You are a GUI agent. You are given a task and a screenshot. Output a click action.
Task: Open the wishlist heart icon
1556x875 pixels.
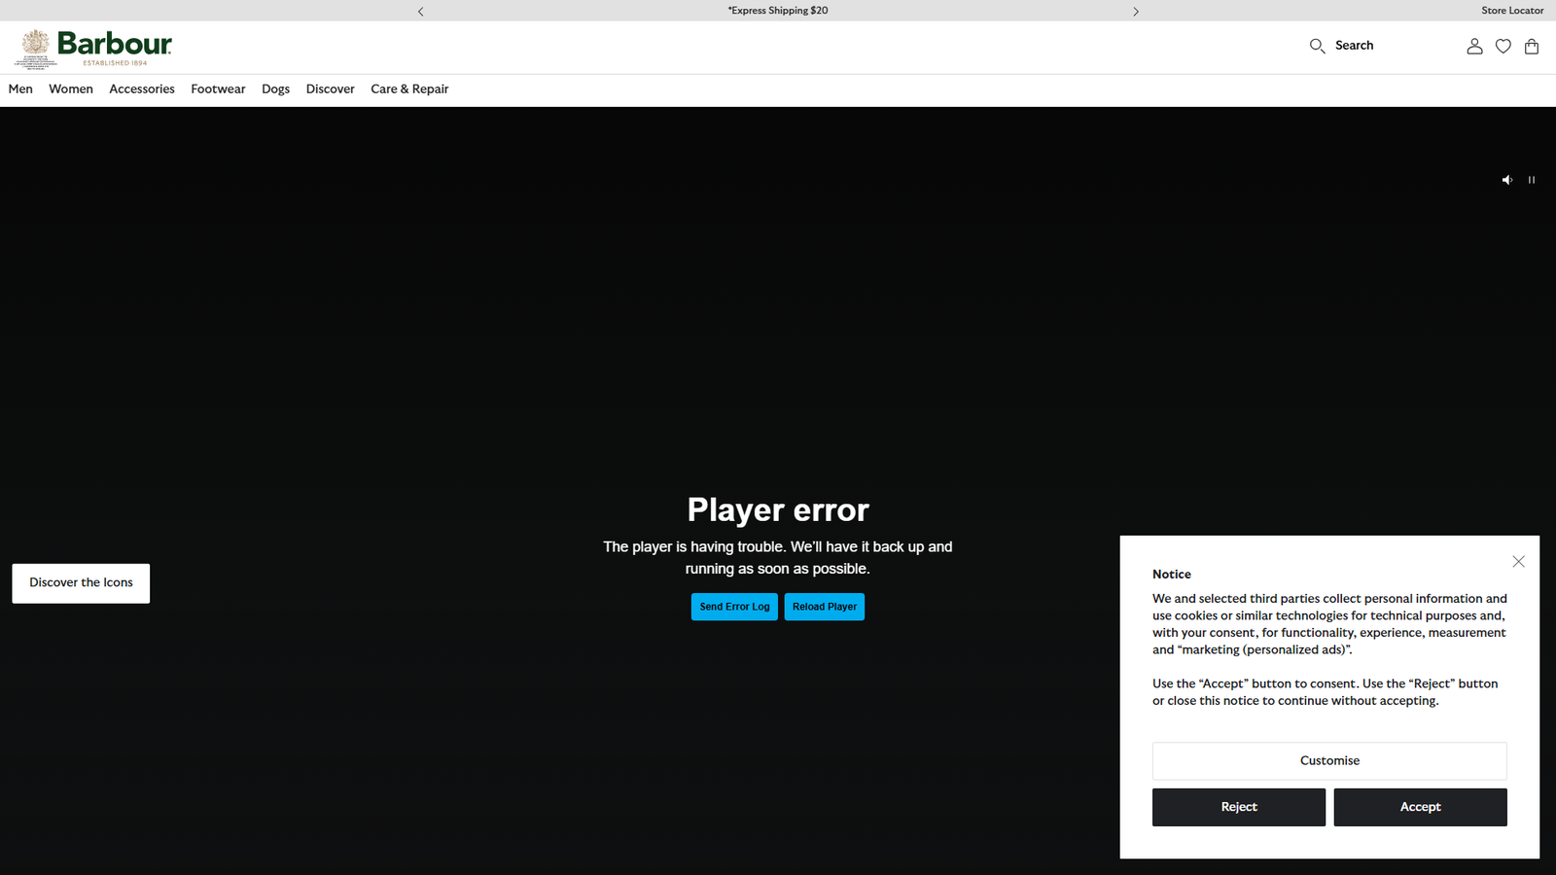(x=1503, y=46)
